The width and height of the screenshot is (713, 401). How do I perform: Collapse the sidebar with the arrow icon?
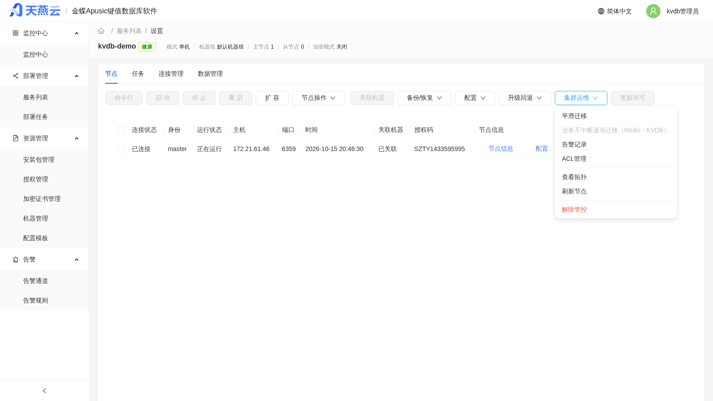coord(45,391)
